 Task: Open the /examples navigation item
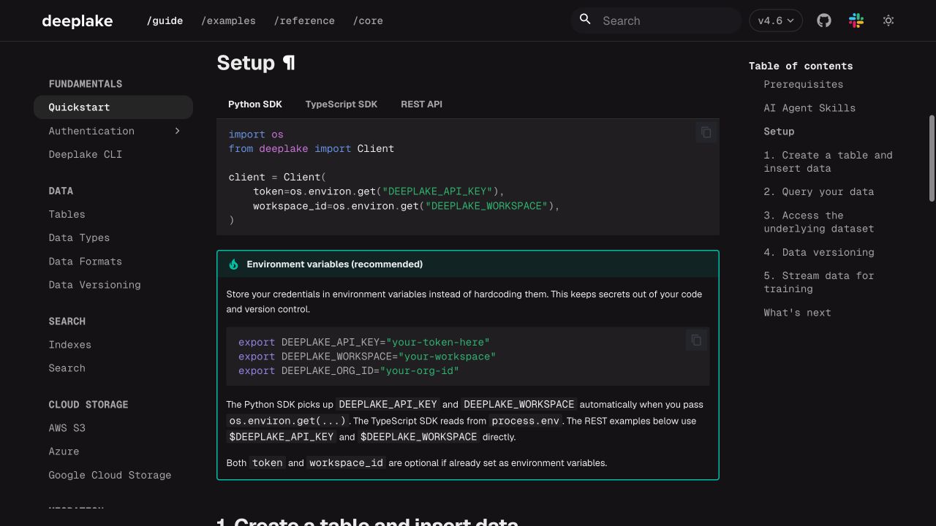(x=228, y=20)
